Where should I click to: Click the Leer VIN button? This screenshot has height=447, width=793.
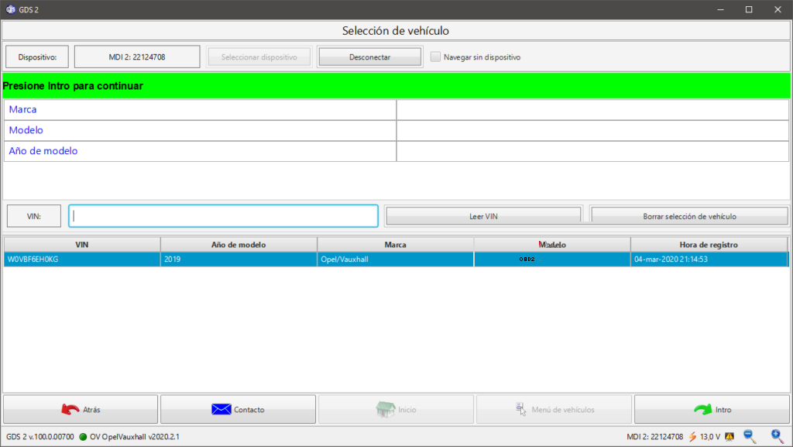point(483,216)
